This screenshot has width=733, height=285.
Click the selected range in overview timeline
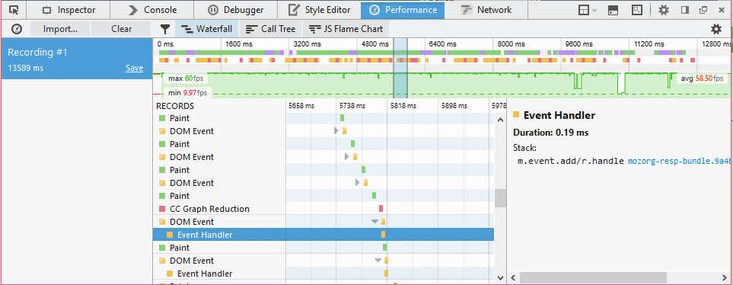(400, 68)
